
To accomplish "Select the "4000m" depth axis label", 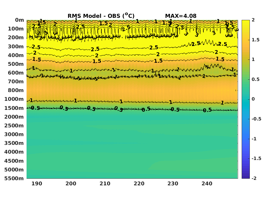I will tap(14, 152).
